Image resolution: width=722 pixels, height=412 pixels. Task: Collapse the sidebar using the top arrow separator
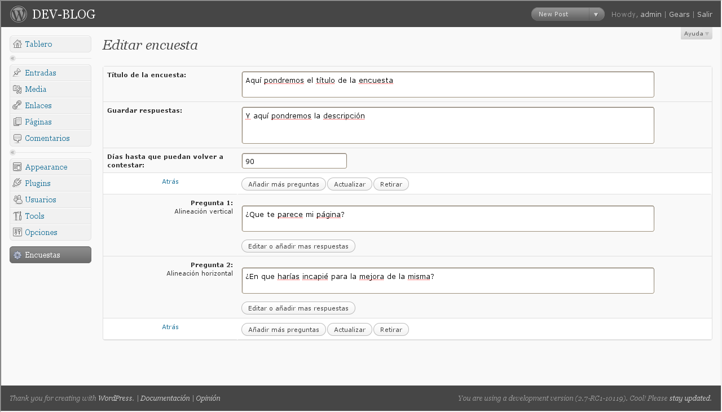(12, 59)
